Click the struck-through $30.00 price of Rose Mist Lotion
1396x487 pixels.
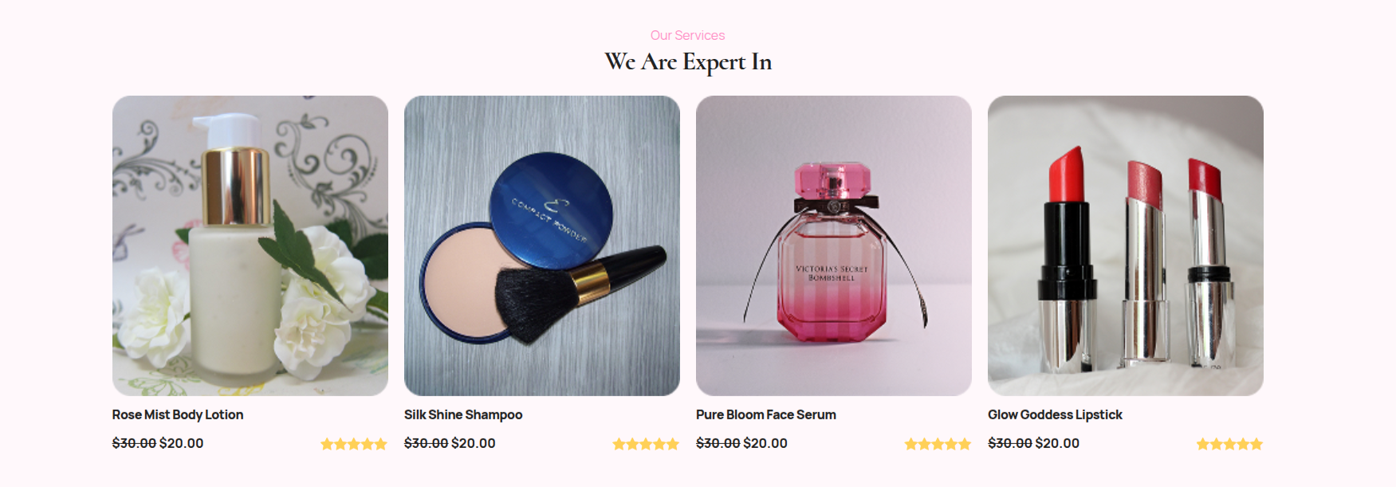134,443
